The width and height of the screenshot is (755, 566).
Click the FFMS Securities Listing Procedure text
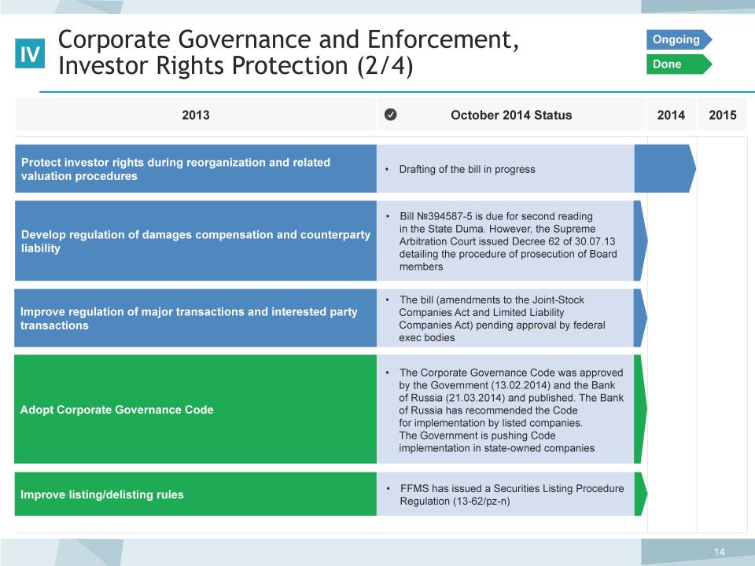(511, 494)
